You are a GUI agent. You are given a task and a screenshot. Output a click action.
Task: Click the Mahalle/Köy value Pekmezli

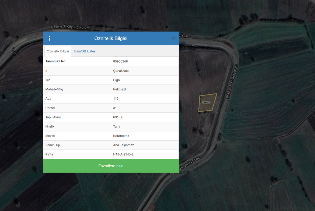tap(120, 89)
